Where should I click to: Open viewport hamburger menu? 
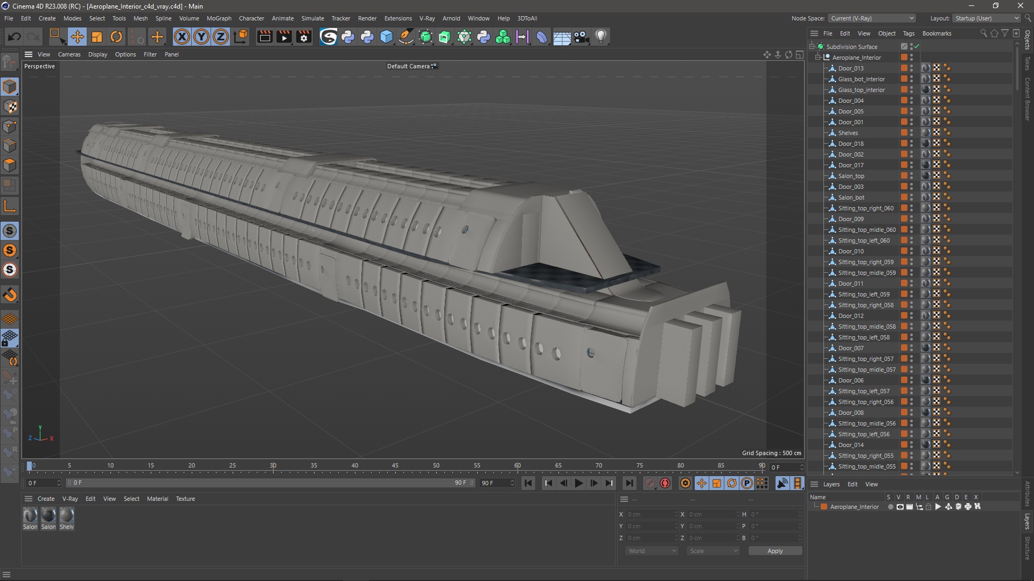click(x=29, y=54)
